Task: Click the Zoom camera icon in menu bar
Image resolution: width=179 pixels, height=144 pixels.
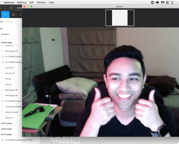Action: [152, 2]
